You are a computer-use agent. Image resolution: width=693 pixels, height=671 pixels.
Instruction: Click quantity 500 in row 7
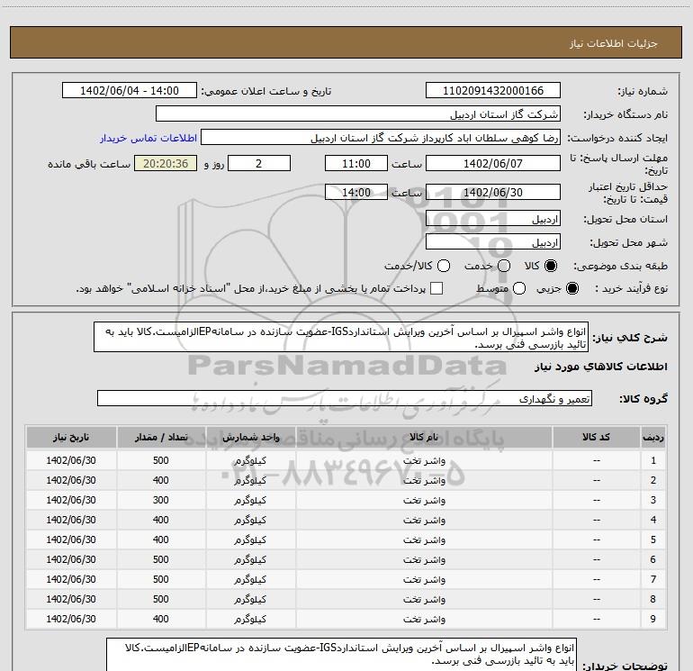pyautogui.click(x=161, y=579)
